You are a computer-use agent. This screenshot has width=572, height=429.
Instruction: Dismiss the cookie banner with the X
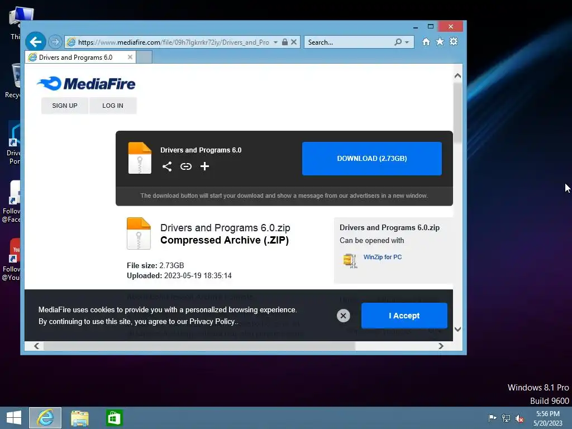tap(344, 316)
